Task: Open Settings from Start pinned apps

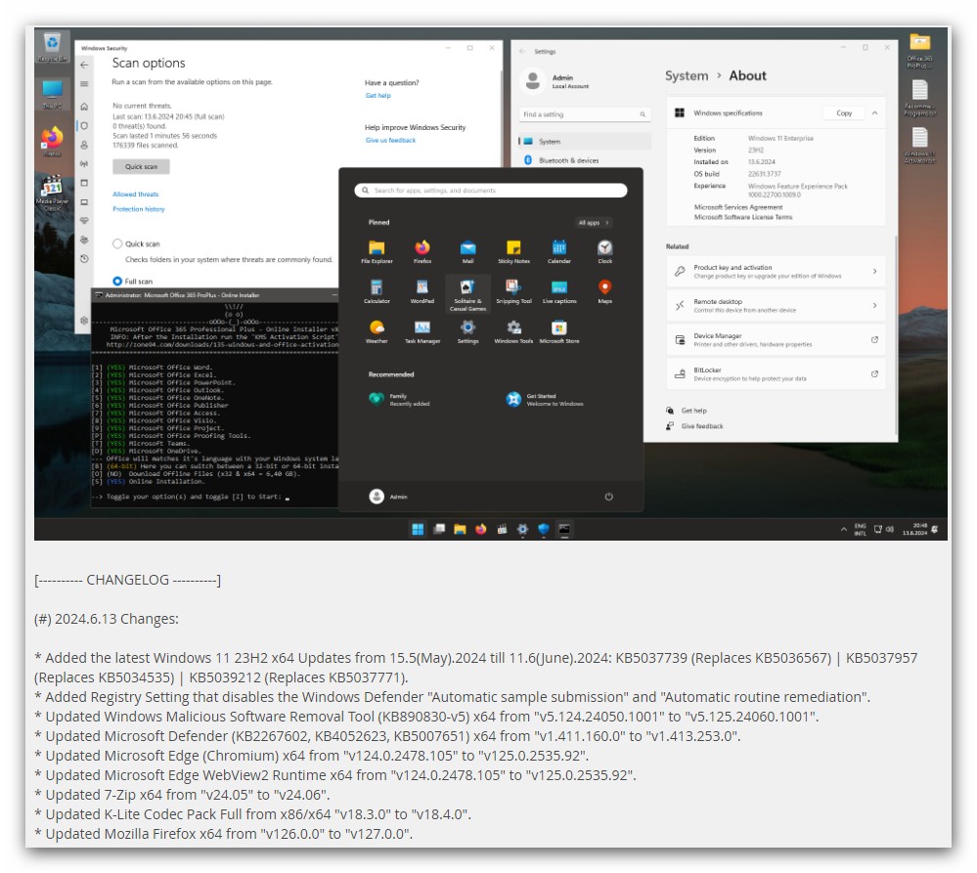Action: pyautogui.click(x=467, y=331)
